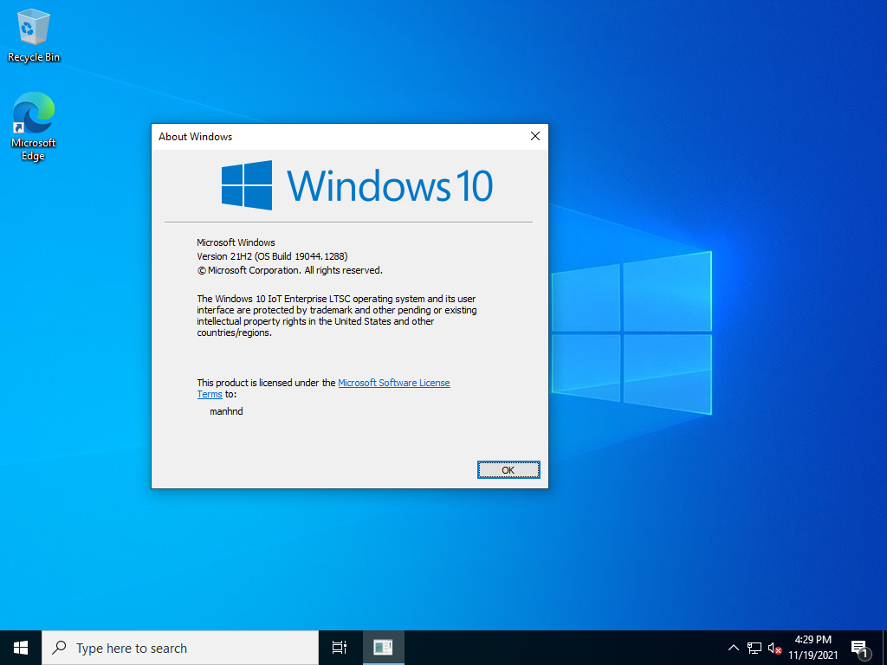Open the Windows Start menu

tap(21, 648)
